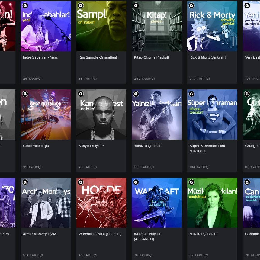Screen dimensions: 260x260
Task: Click the G logo badge on Kitap cover
Action: point(136,5)
